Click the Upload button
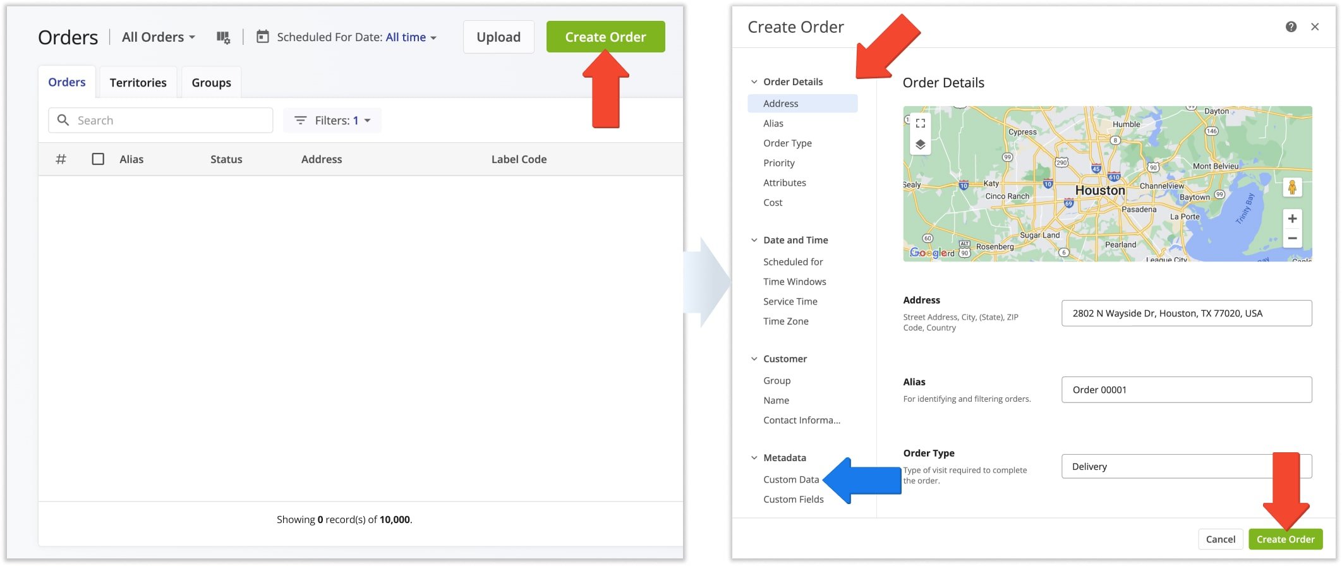The width and height of the screenshot is (1342, 566). 499,37
